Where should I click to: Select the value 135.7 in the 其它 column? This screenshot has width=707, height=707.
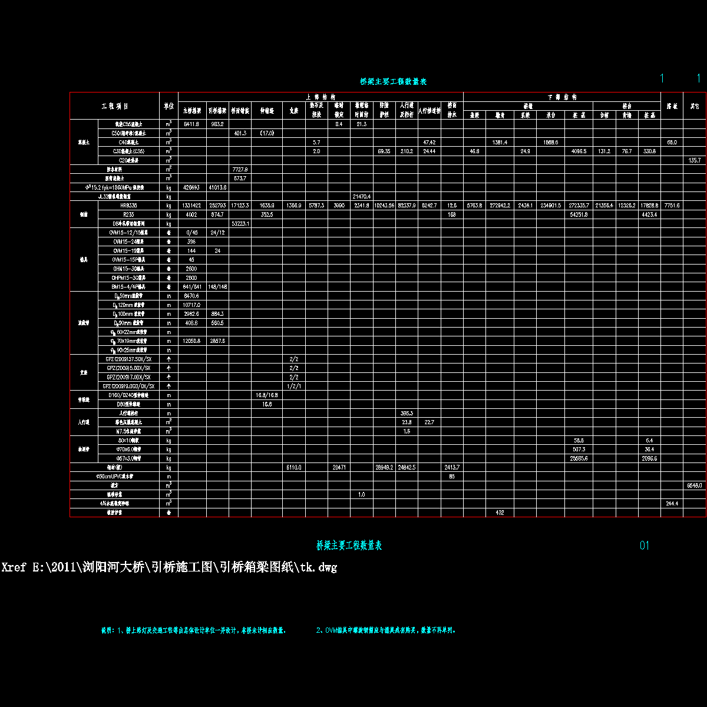(695, 160)
